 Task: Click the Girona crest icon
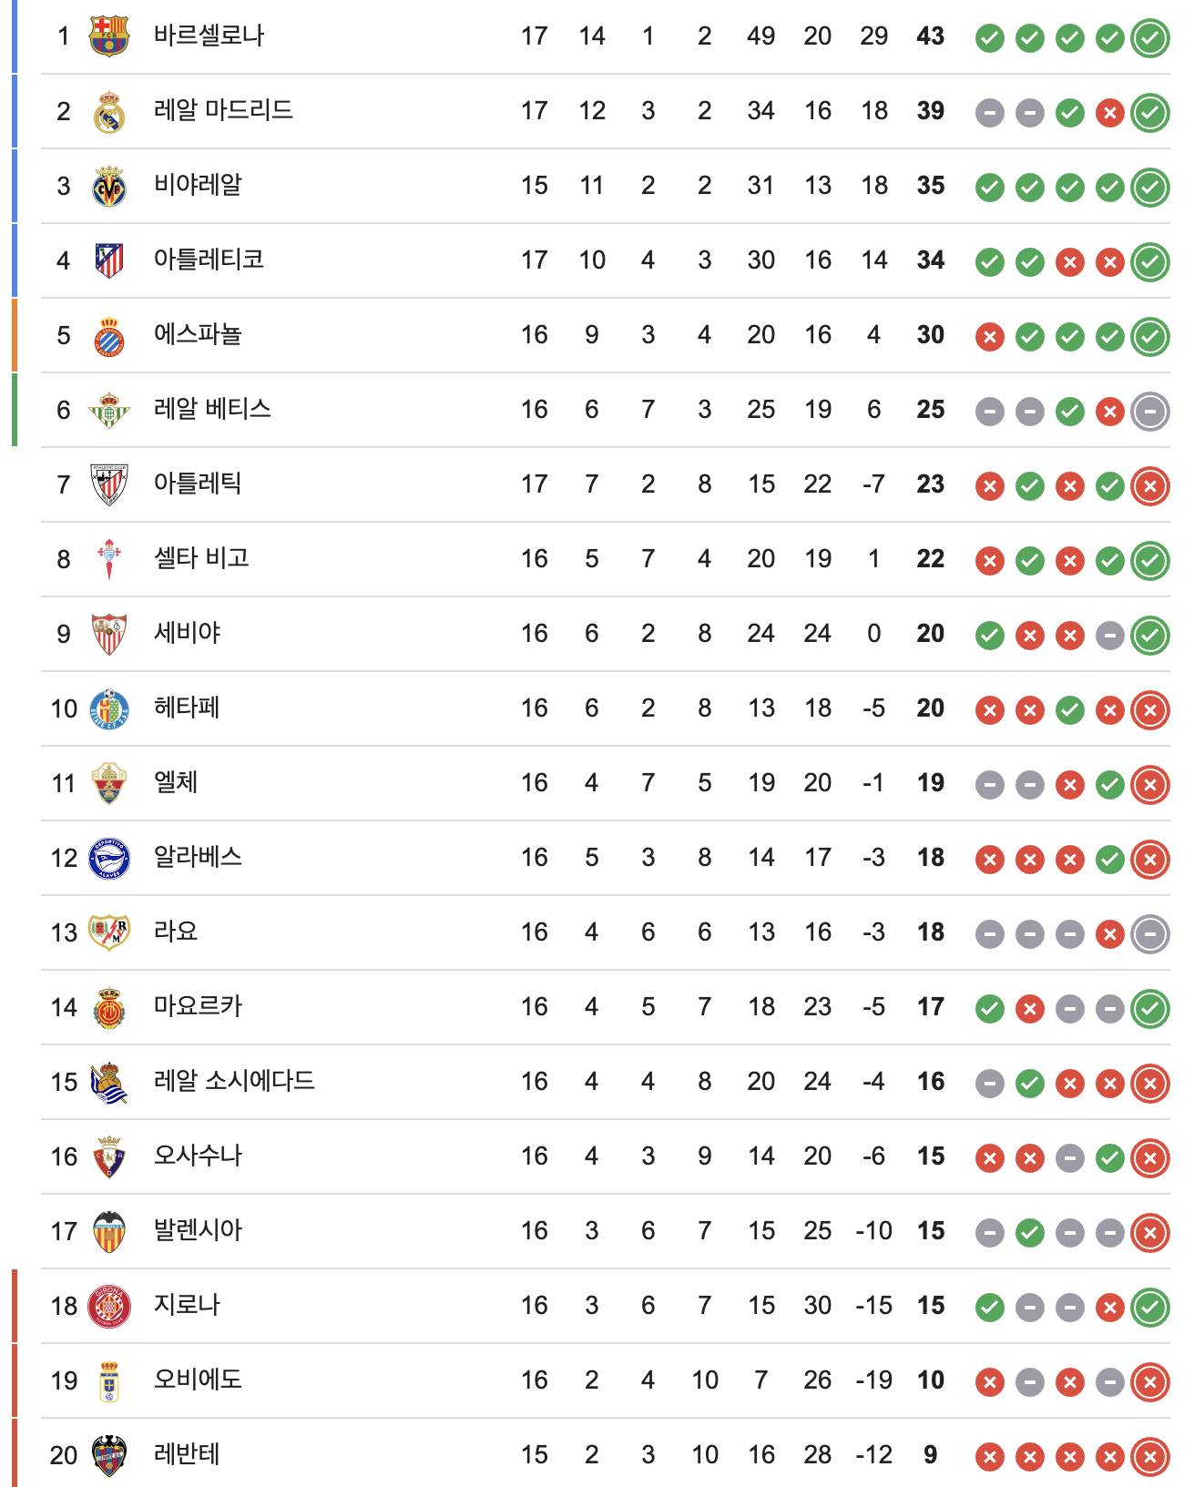(x=108, y=1306)
